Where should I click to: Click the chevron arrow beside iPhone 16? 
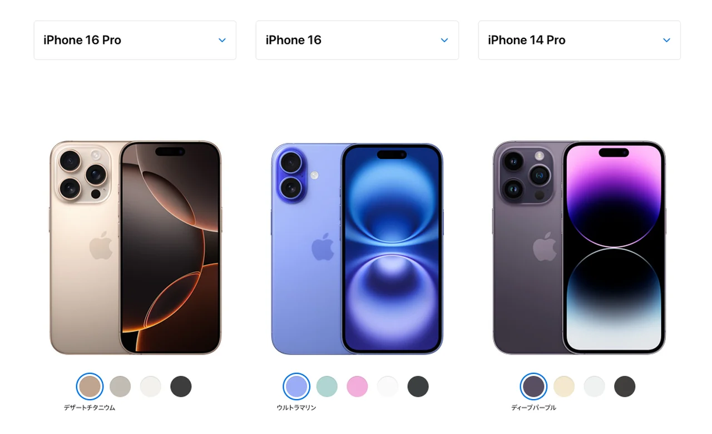click(x=444, y=40)
